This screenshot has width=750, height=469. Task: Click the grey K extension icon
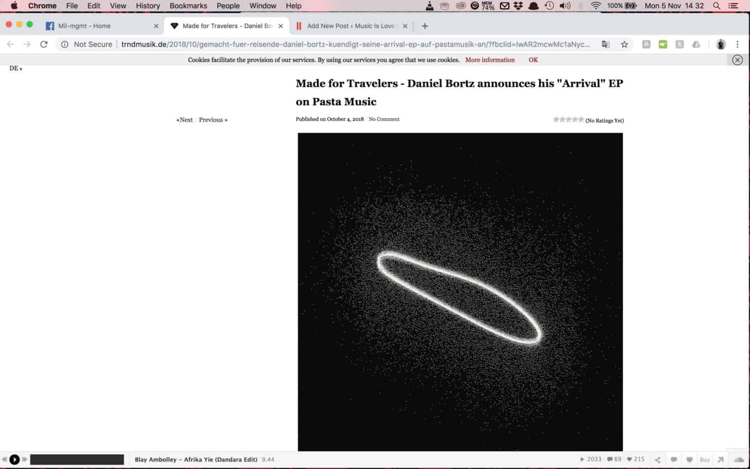(680, 45)
